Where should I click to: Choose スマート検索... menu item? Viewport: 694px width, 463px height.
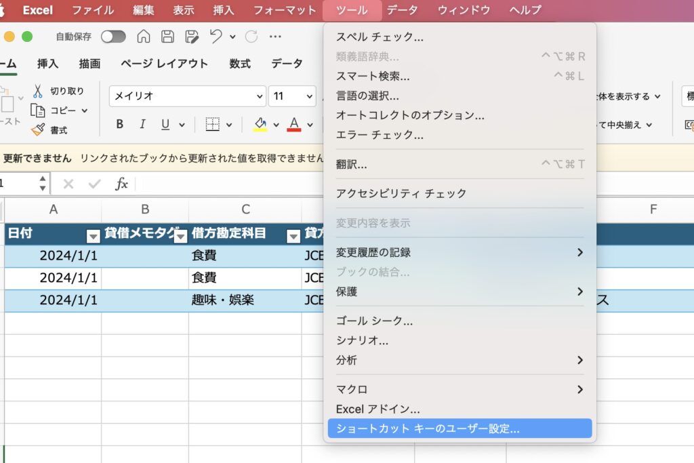(460, 76)
